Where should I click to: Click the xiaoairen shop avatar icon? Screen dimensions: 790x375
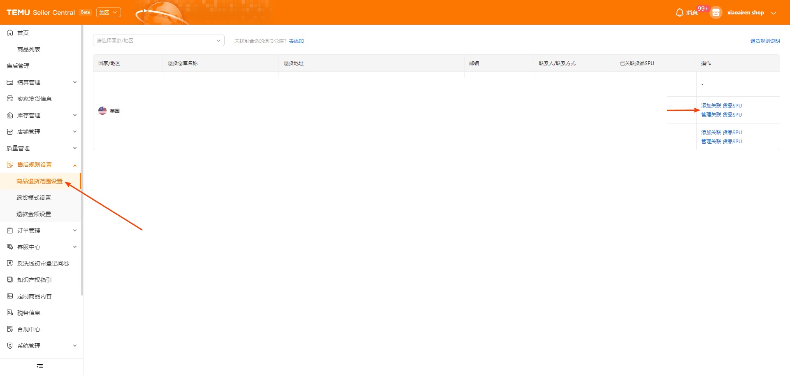coord(716,13)
